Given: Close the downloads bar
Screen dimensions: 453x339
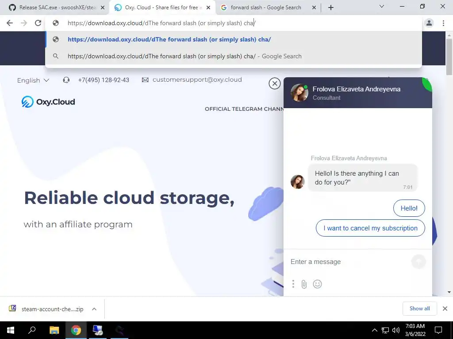Looking at the screenshot, I should tap(445, 309).
